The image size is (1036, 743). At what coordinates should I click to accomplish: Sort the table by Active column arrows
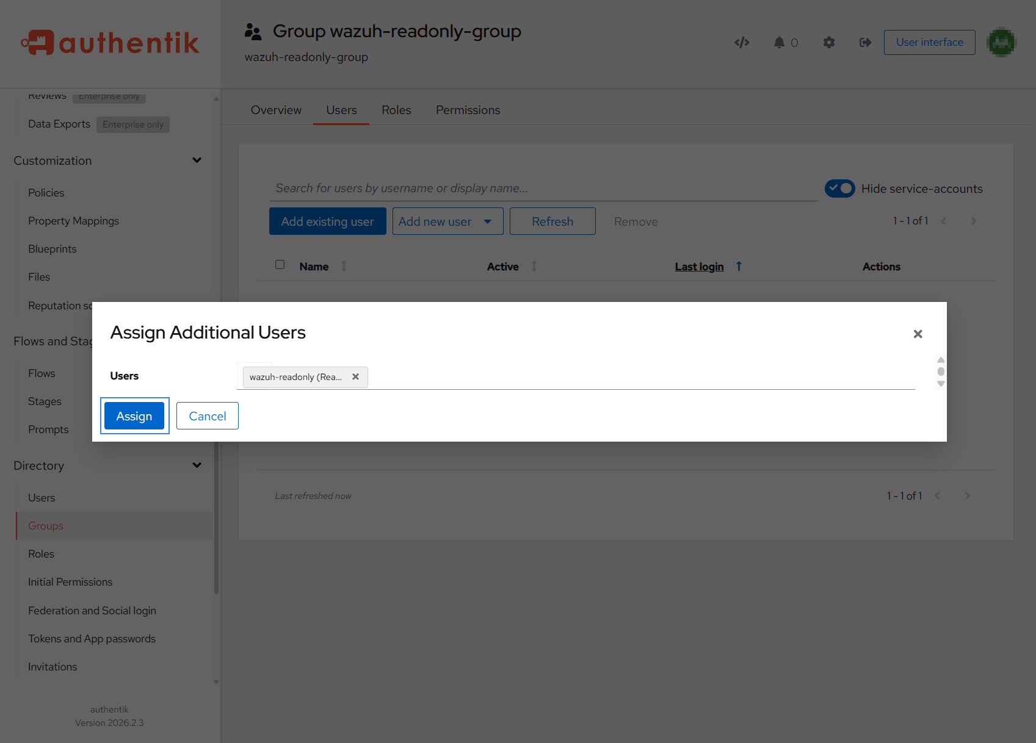[x=534, y=266]
